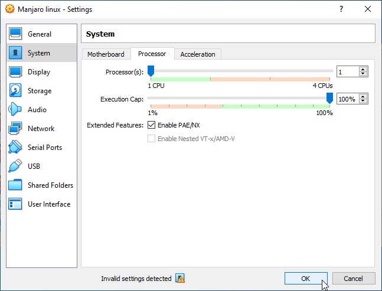Image resolution: width=382 pixels, height=291 pixels.
Task: Decrease execution cap with down arrow
Action: (363, 102)
